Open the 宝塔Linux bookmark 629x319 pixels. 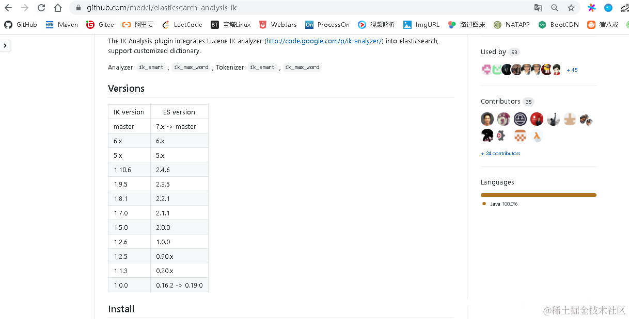pos(231,24)
